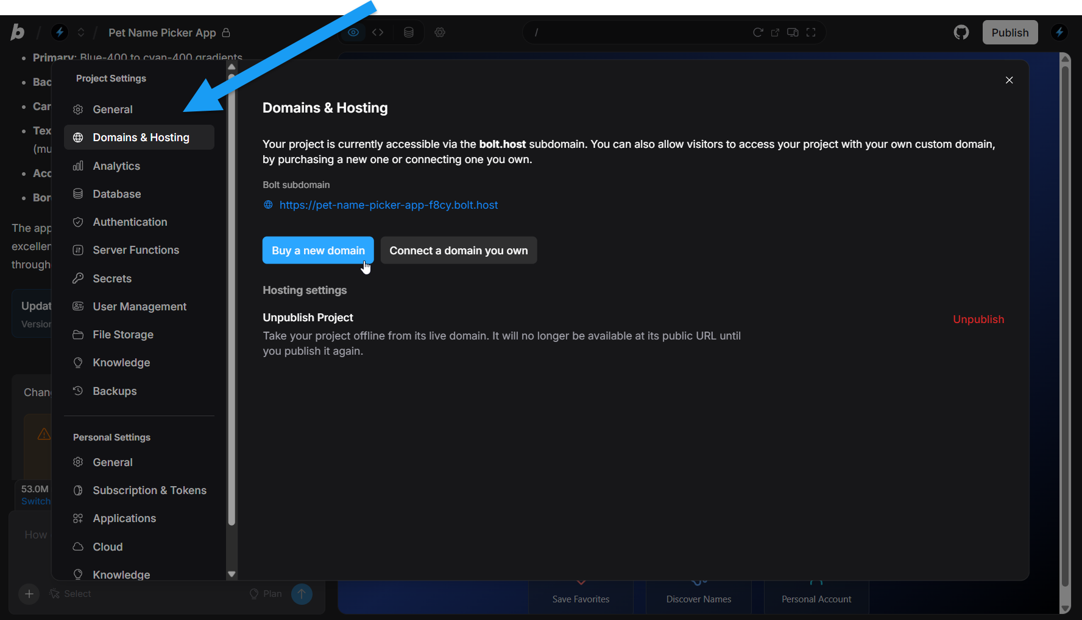Click the plus attach button in chat
1082x620 pixels.
click(x=29, y=594)
